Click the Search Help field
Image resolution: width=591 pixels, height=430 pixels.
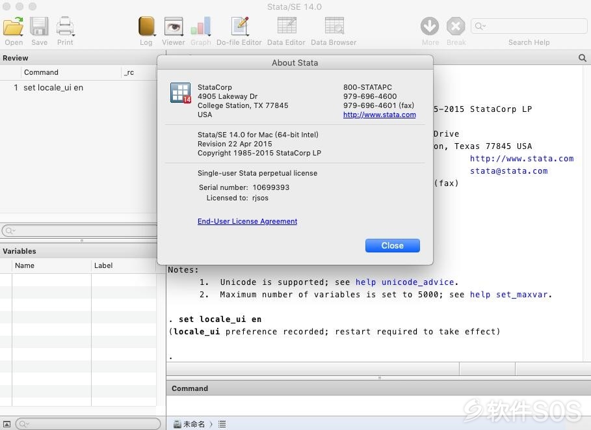pos(529,26)
